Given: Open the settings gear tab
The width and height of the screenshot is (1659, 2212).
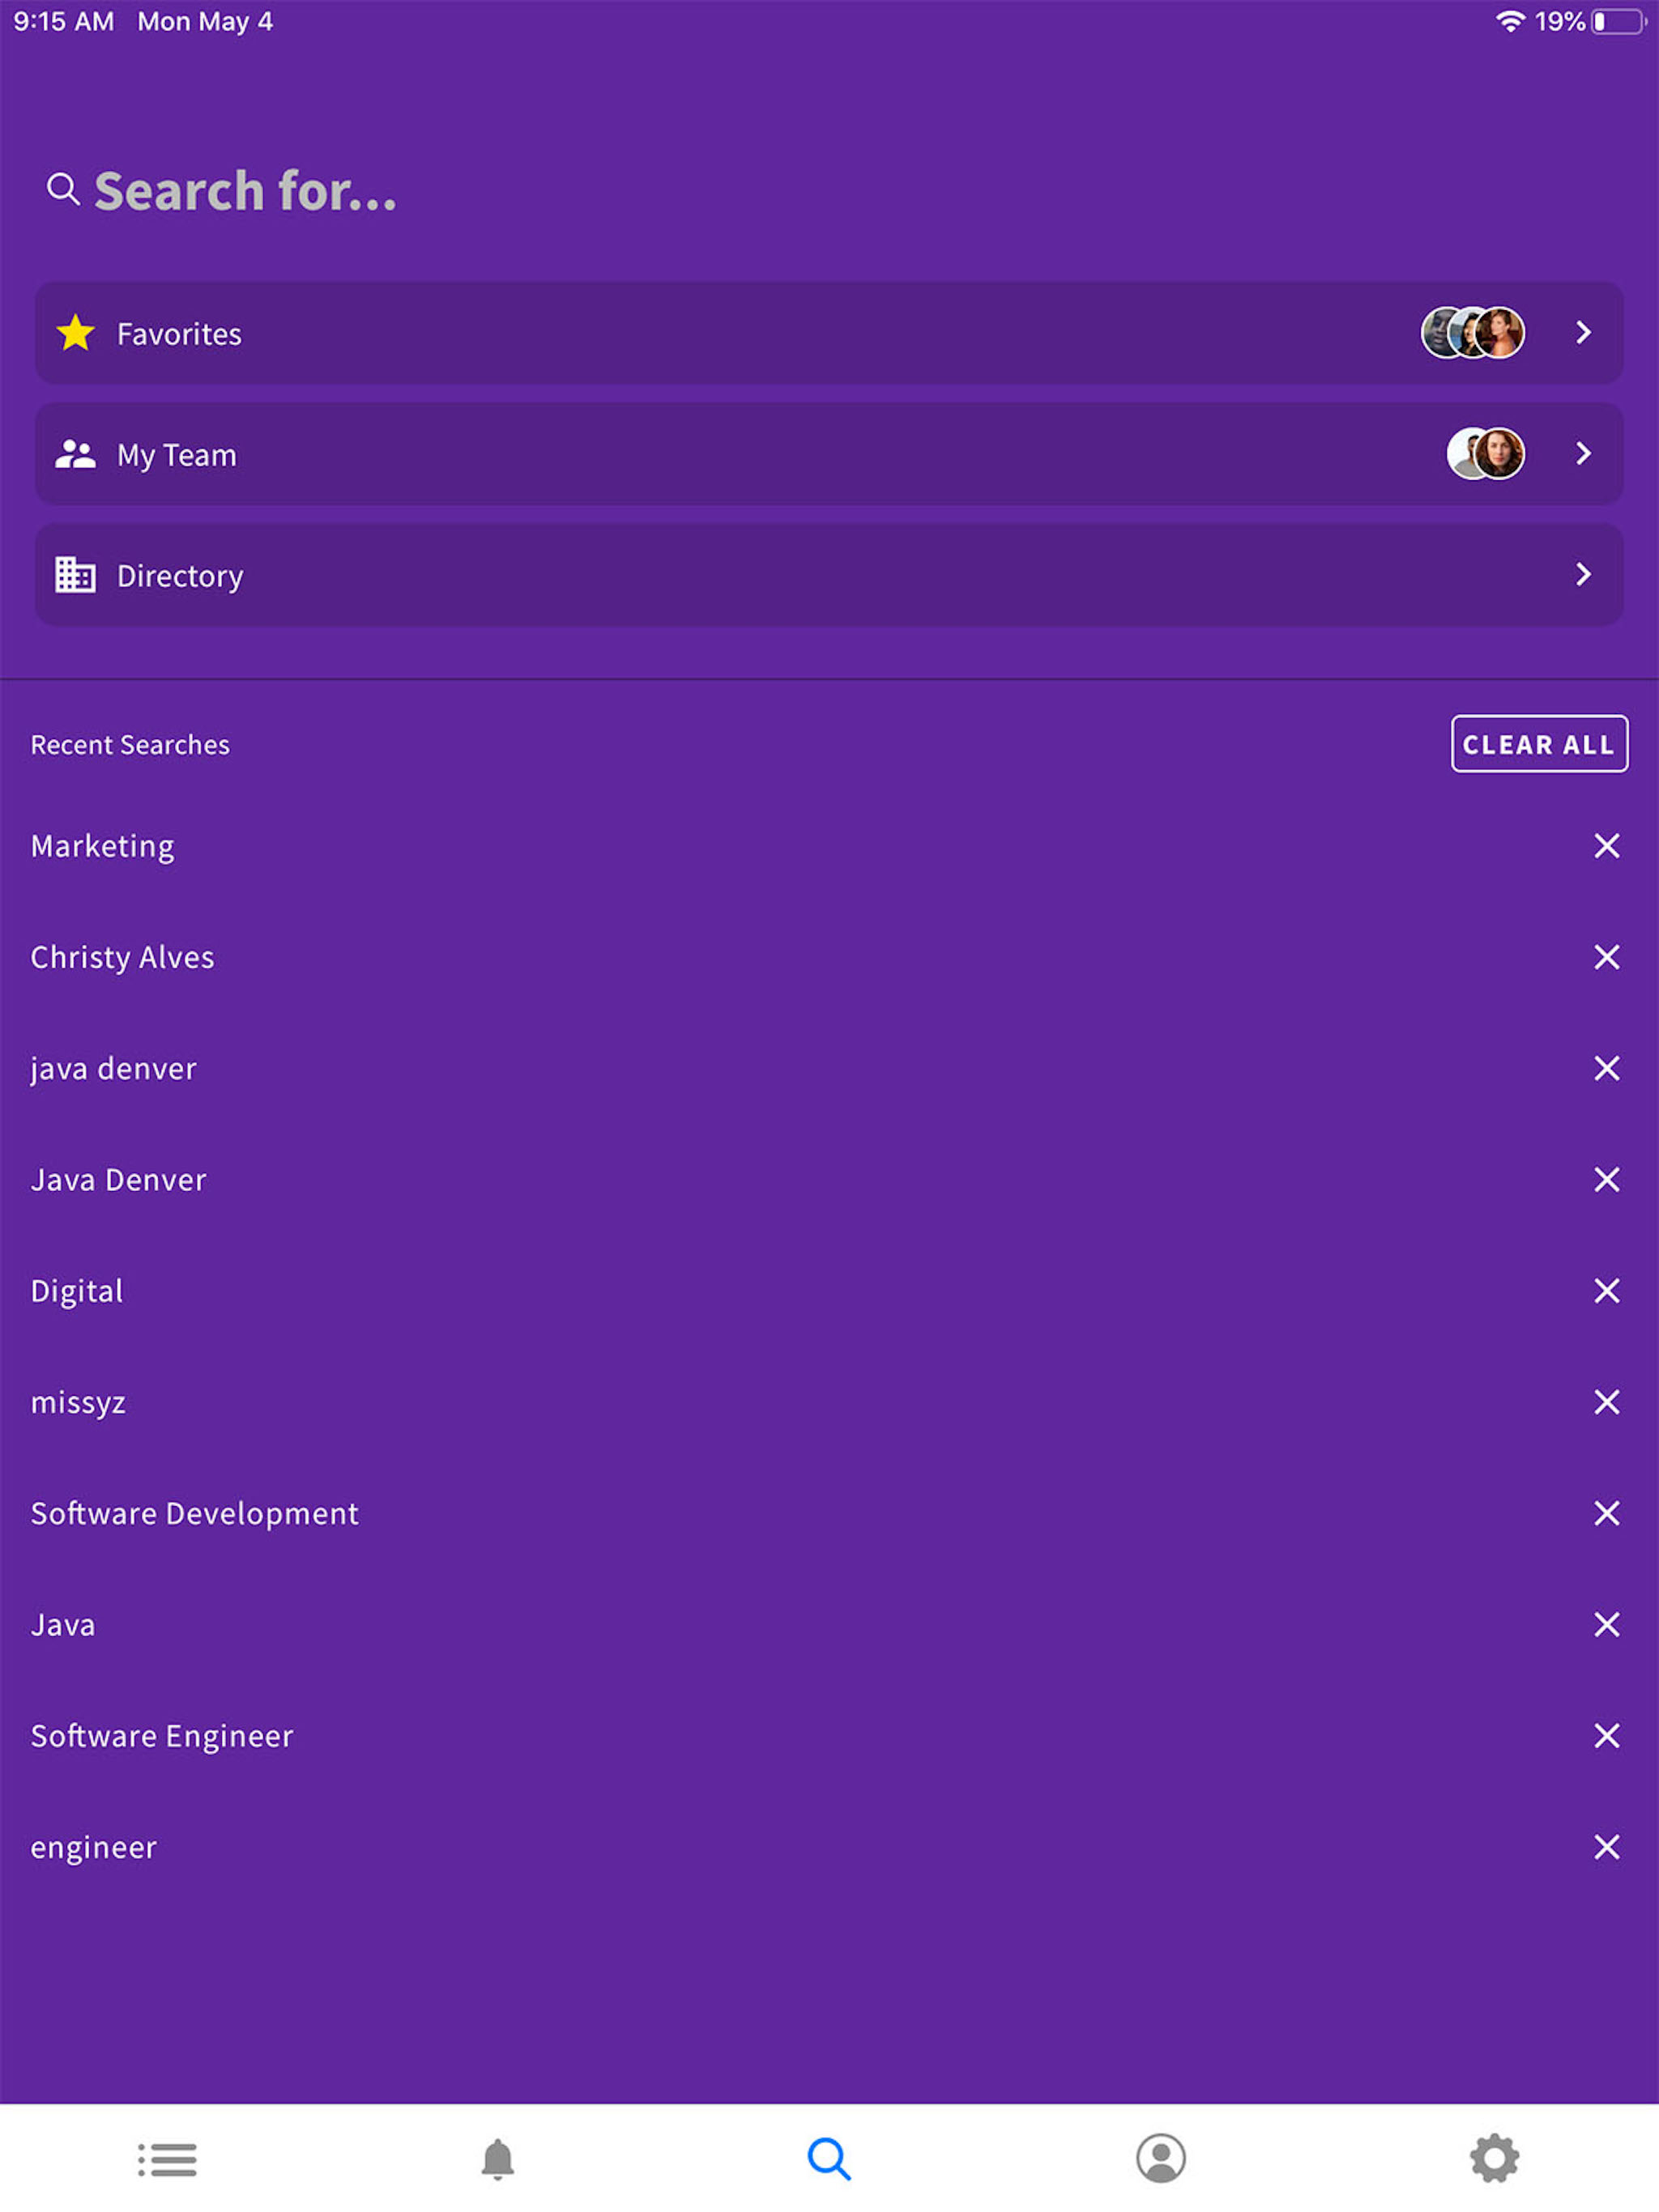Looking at the screenshot, I should pyautogui.click(x=1494, y=2158).
